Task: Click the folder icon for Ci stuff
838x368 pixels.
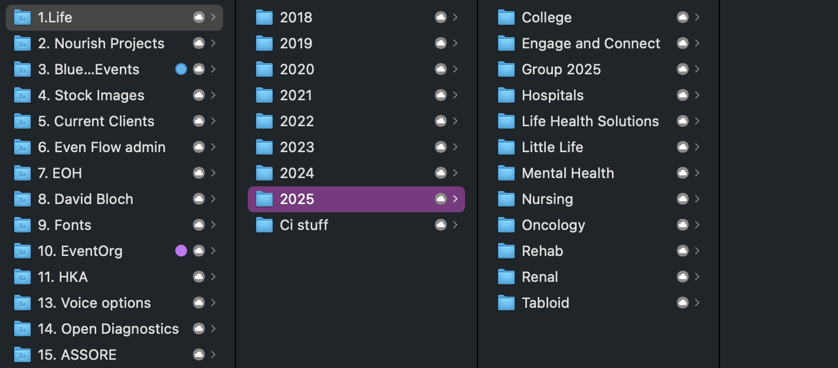Action: click(x=264, y=225)
